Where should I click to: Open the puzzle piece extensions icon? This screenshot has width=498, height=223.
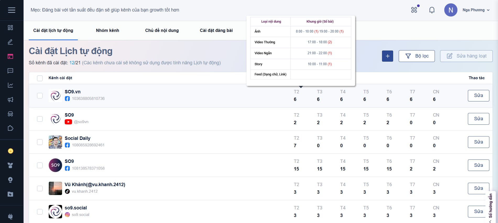[x=10, y=128]
